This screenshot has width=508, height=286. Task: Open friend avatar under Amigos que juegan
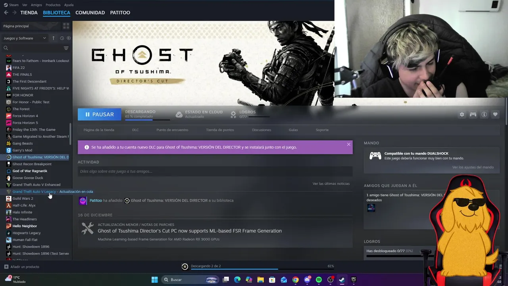[371, 207]
